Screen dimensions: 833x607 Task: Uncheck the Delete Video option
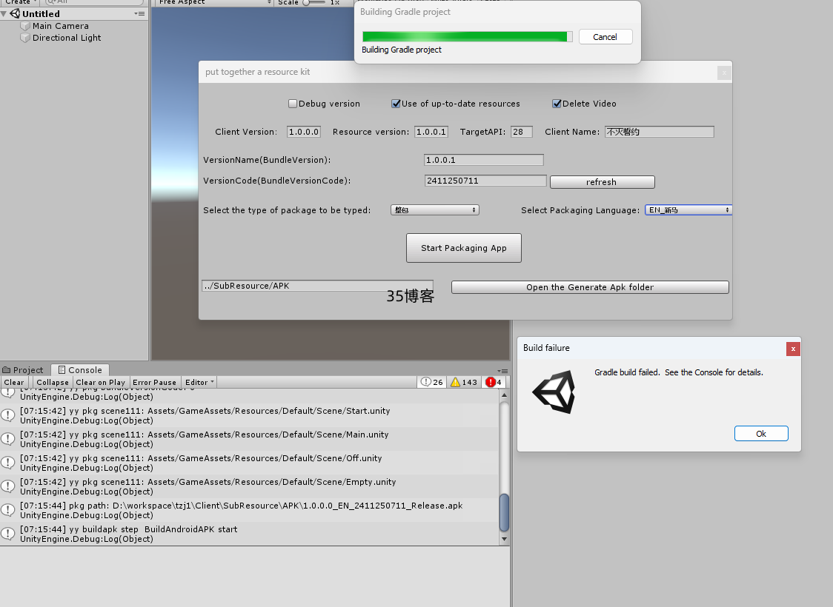(x=557, y=104)
